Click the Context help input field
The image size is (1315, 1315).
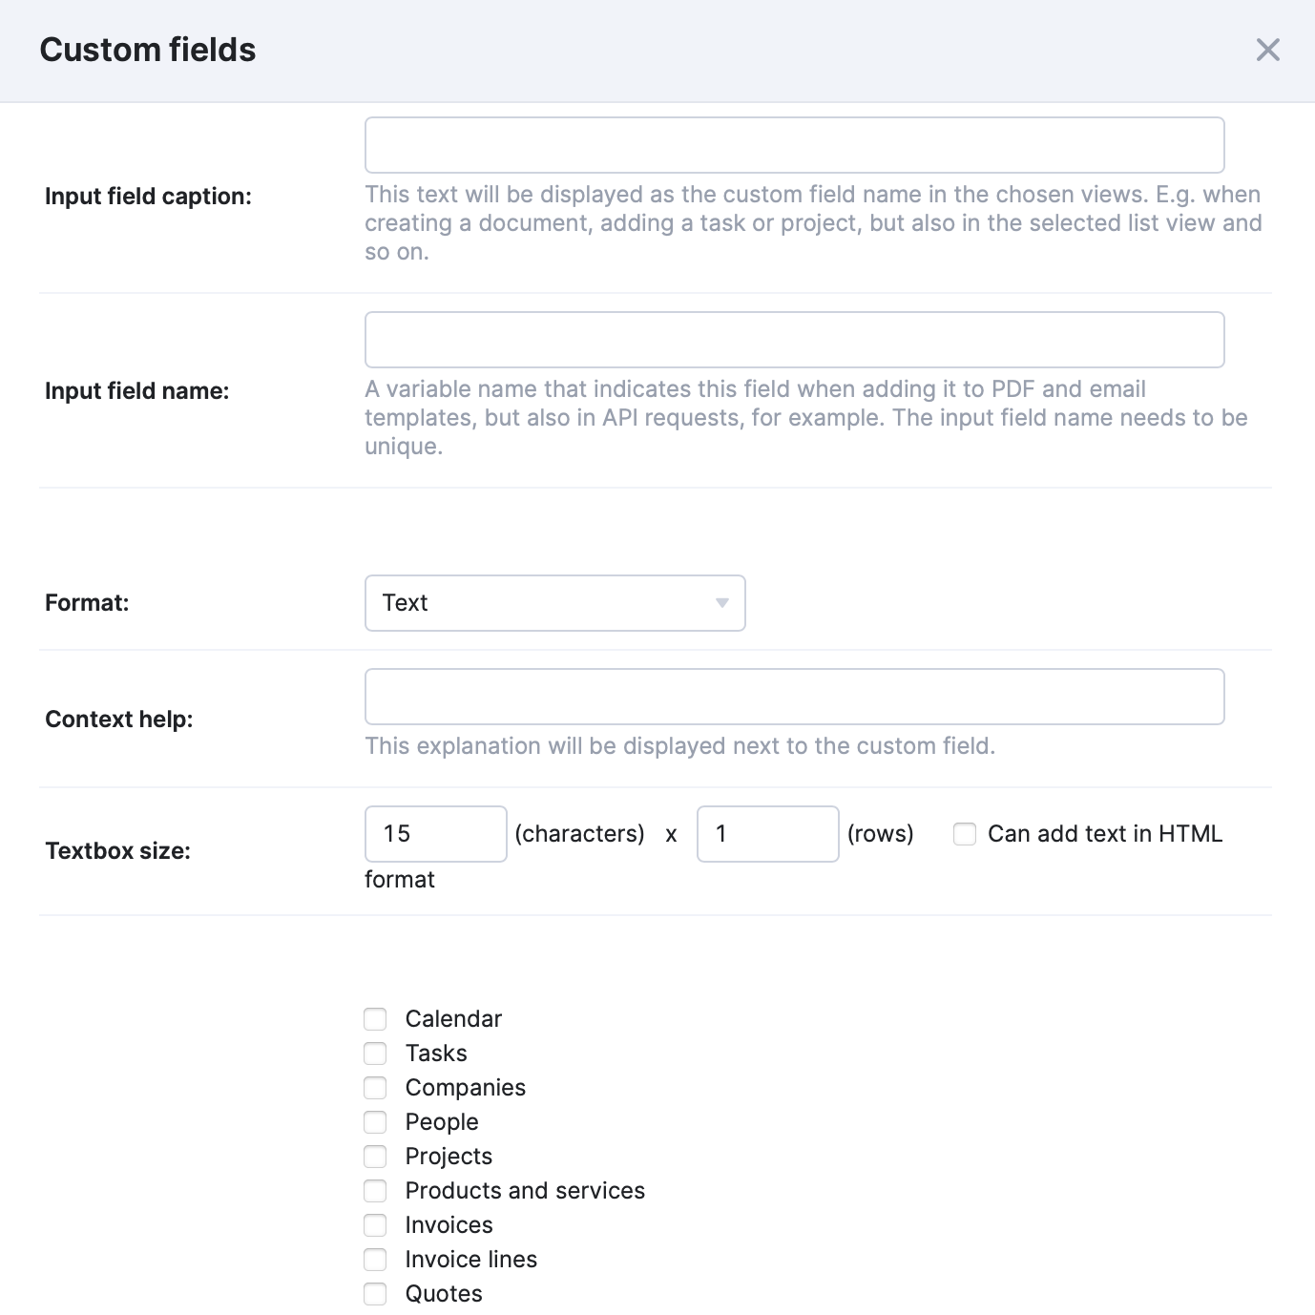pyautogui.click(x=794, y=697)
